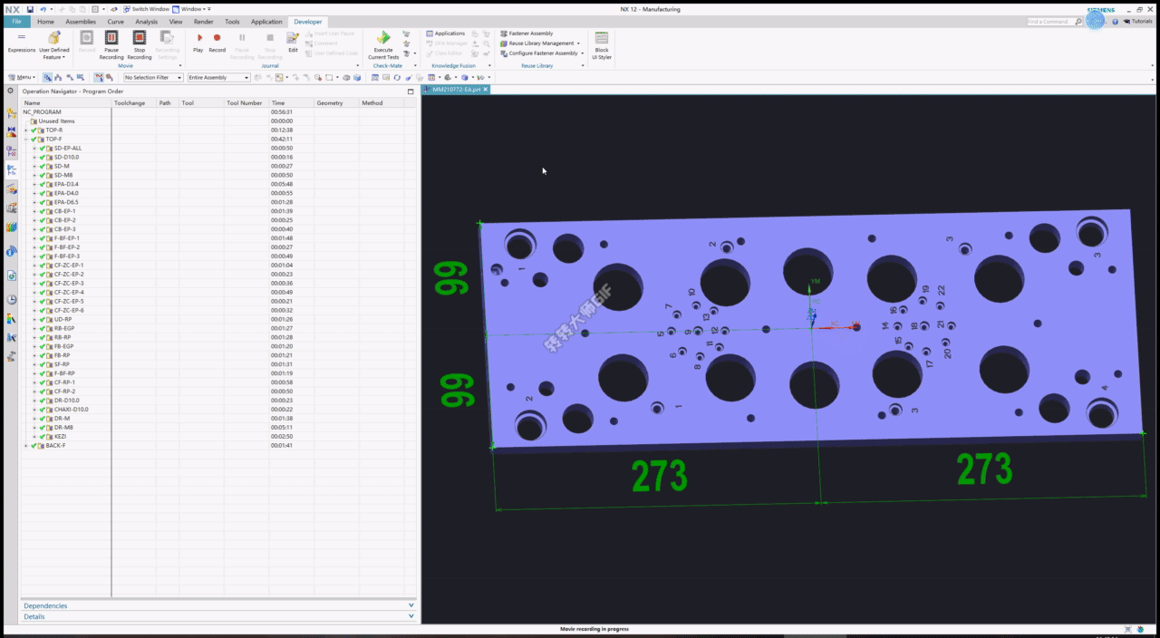The height and width of the screenshot is (638, 1160).
Task: Open Reuse Library Management dropdown
Action: pos(541,43)
